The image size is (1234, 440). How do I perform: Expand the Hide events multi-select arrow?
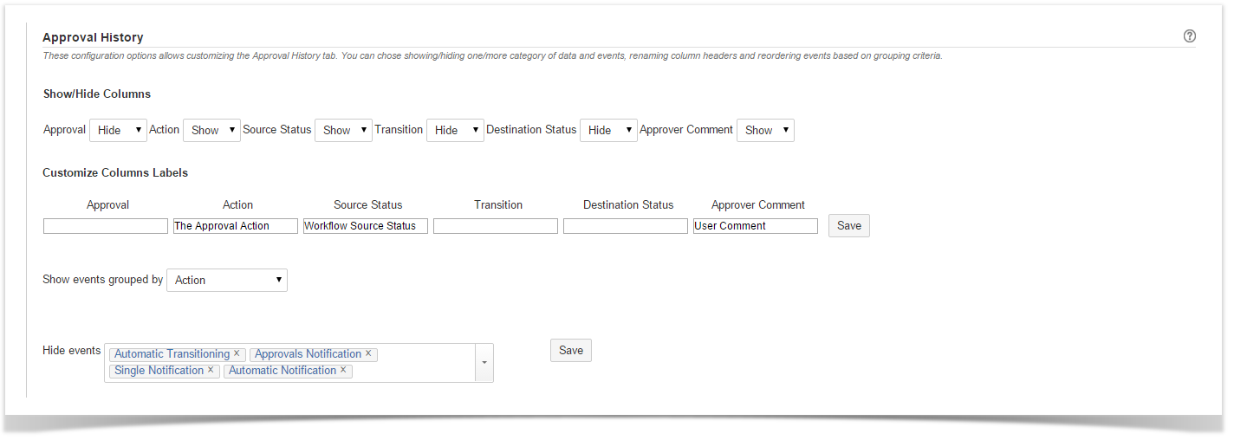(x=484, y=364)
